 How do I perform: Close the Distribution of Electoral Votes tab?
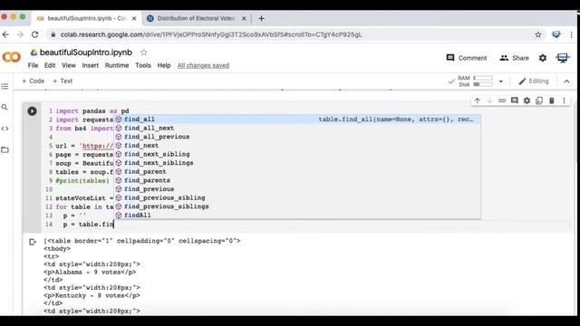(244, 18)
